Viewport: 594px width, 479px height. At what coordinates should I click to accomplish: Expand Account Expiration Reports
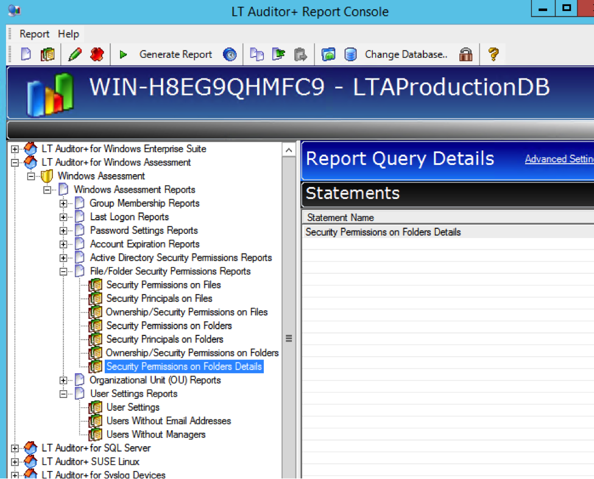click(x=63, y=245)
